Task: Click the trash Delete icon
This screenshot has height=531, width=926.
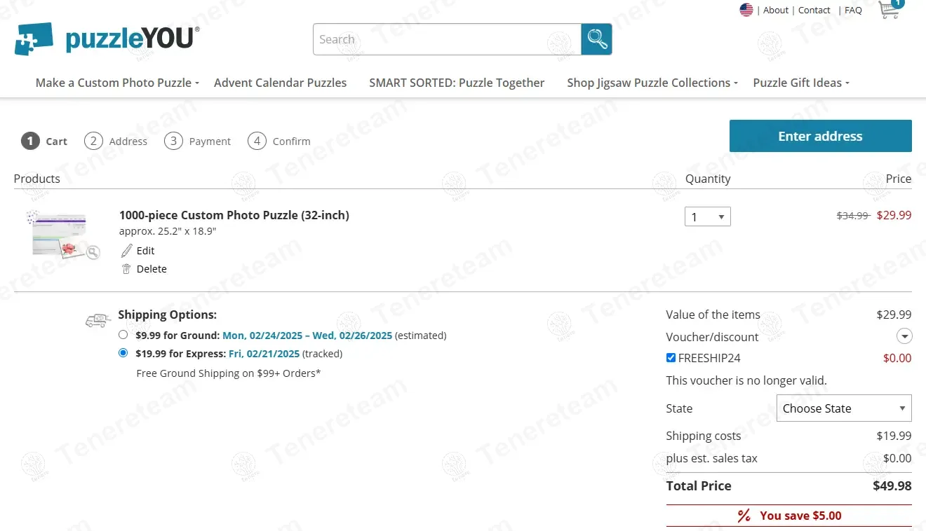Action: point(127,269)
